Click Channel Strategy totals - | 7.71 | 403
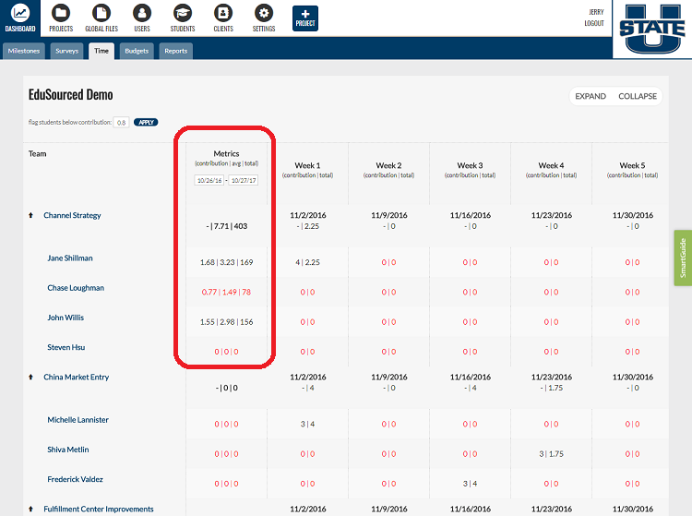Screen dimensions: 692x516 pos(226,226)
